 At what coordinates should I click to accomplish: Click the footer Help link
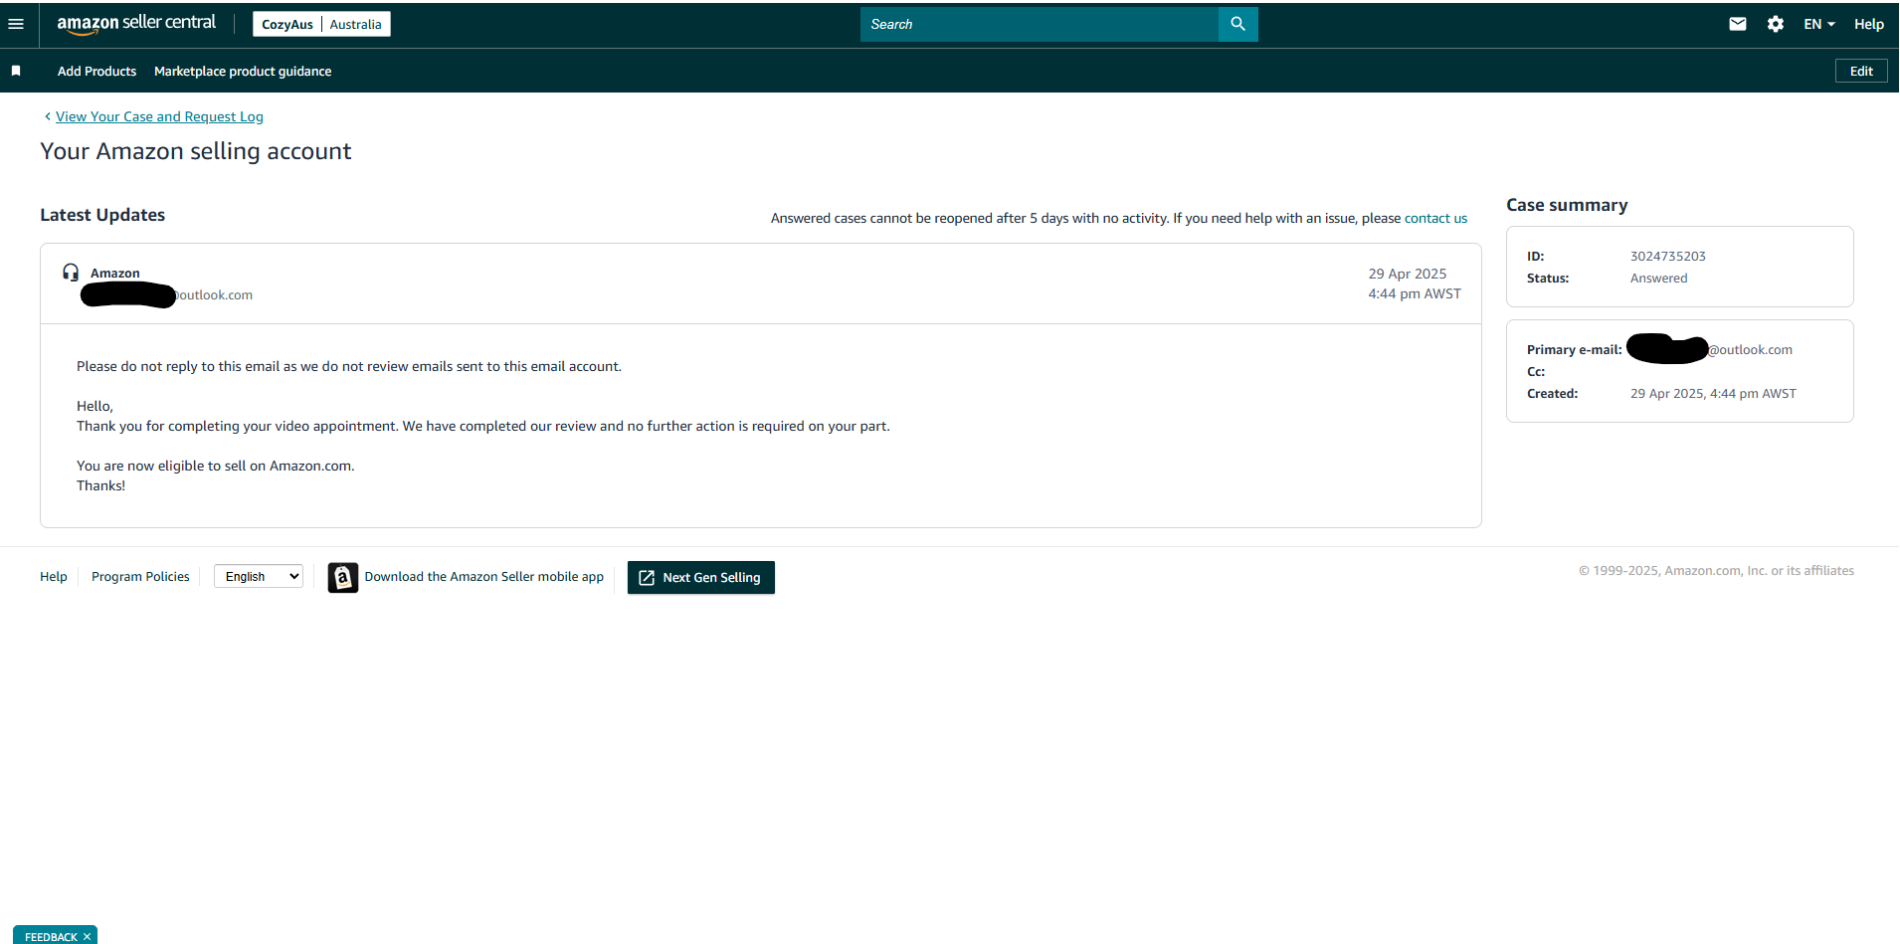tap(54, 576)
